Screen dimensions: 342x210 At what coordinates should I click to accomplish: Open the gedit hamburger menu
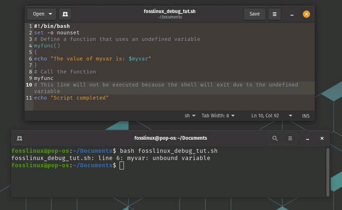coord(275,14)
